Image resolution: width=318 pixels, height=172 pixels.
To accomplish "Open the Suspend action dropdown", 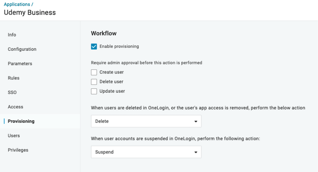I will pos(146,152).
